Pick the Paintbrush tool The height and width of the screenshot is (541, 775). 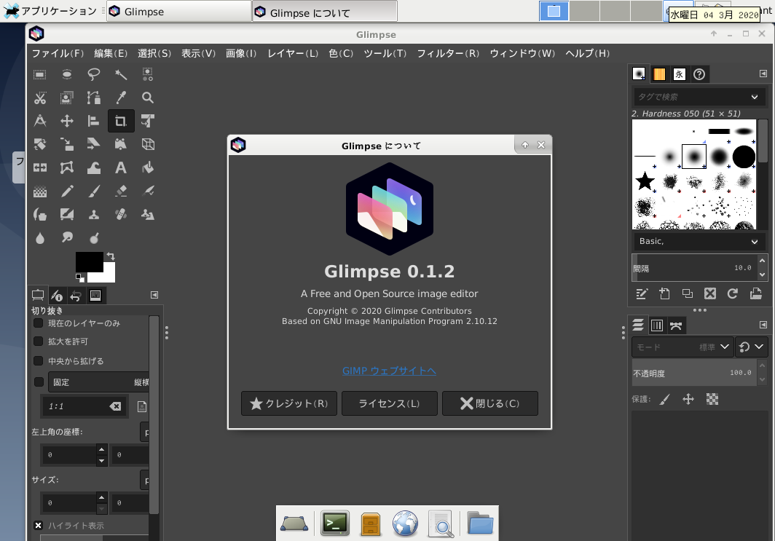[93, 191]
